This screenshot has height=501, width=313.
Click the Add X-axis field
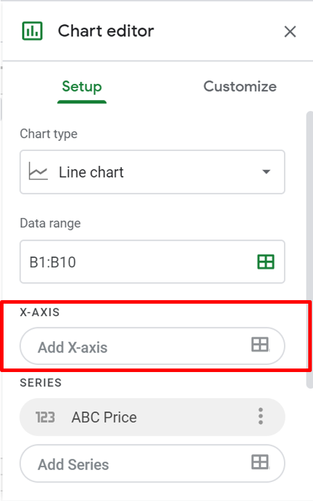tap(152, 346)
